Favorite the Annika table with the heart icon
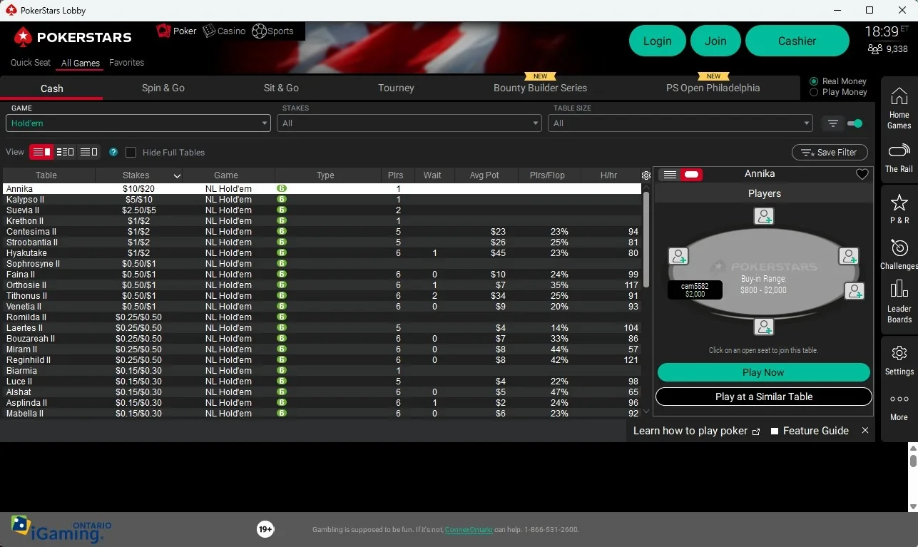Viewport: 918px width, 547px height. (862, 173)
